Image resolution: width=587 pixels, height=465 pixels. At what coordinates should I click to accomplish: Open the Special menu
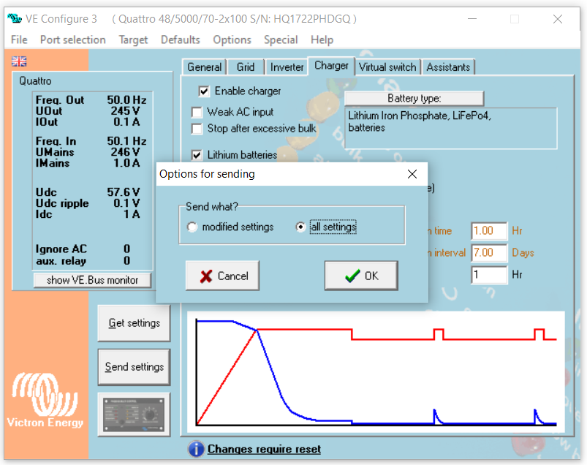[281, 39]
